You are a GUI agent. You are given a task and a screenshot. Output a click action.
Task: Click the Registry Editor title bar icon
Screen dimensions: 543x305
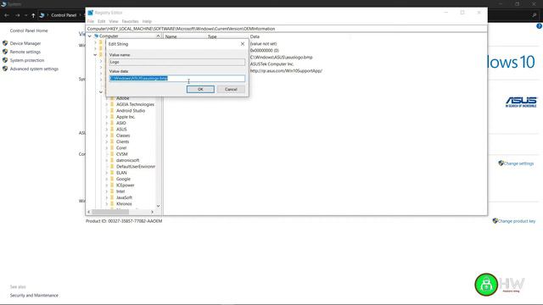(91, 13)
